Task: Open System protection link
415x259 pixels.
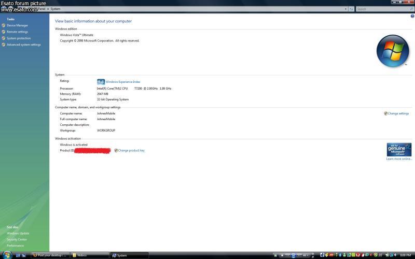Action: [19, 38]
